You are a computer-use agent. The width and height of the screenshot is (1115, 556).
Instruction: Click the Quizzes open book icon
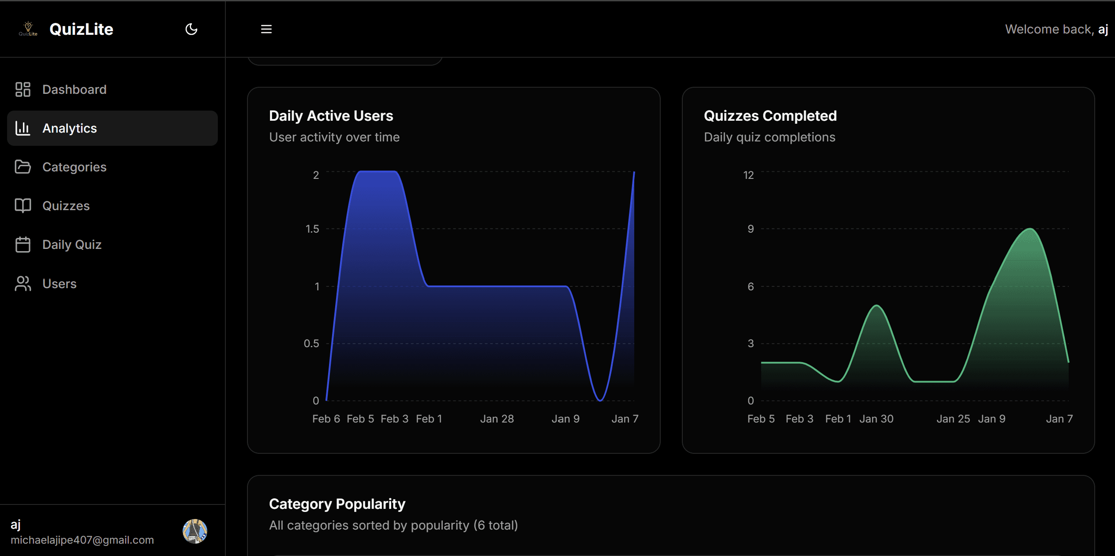point(22,206)
